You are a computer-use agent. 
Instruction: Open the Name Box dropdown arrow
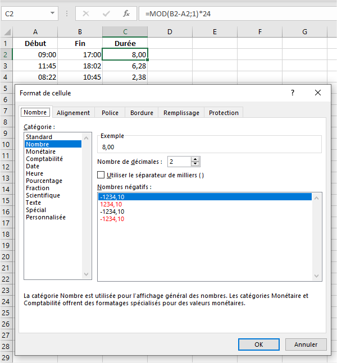(52, 13)
